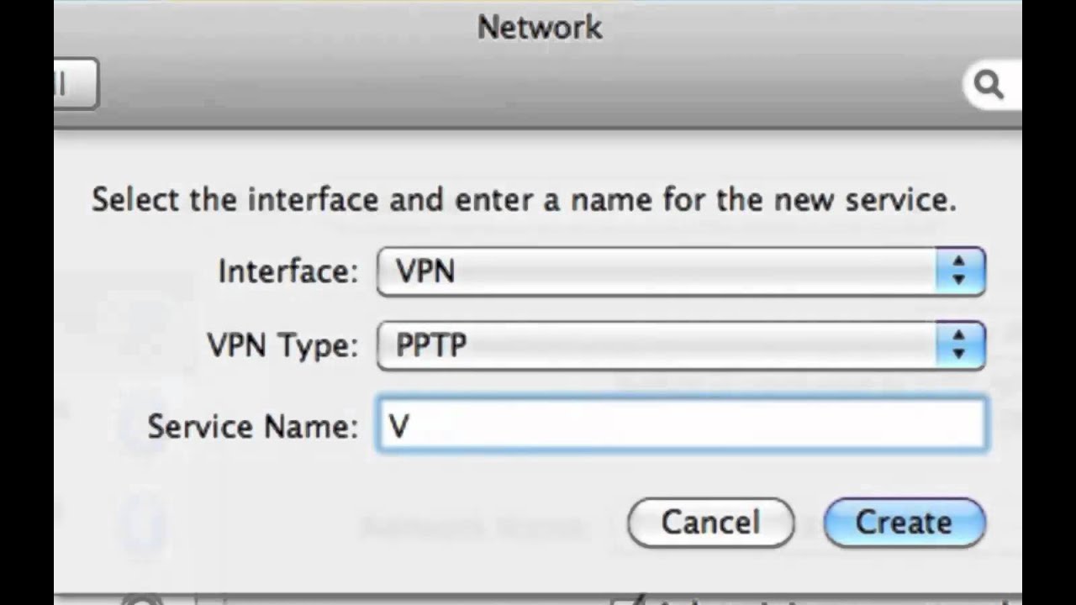Click the typed letter V in Service Name

click(398, 427)
